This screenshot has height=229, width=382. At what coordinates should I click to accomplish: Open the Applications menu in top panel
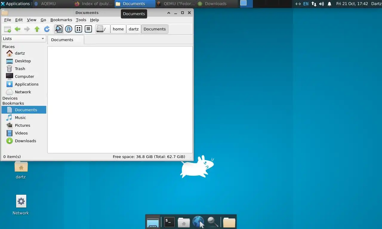click(16, 4)
